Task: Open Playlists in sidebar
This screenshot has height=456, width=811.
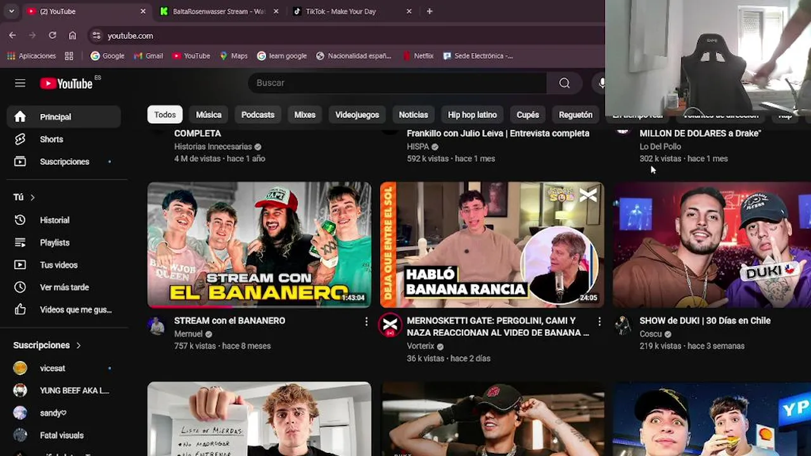Action: (x=63, y=243)
